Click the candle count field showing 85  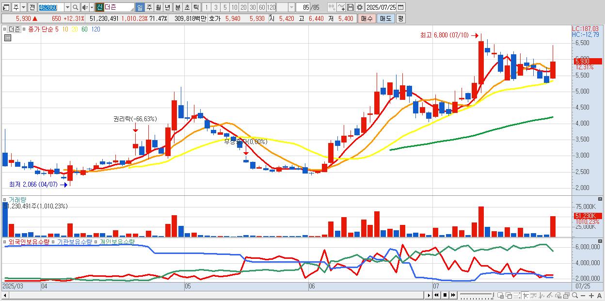pos(303,7)
